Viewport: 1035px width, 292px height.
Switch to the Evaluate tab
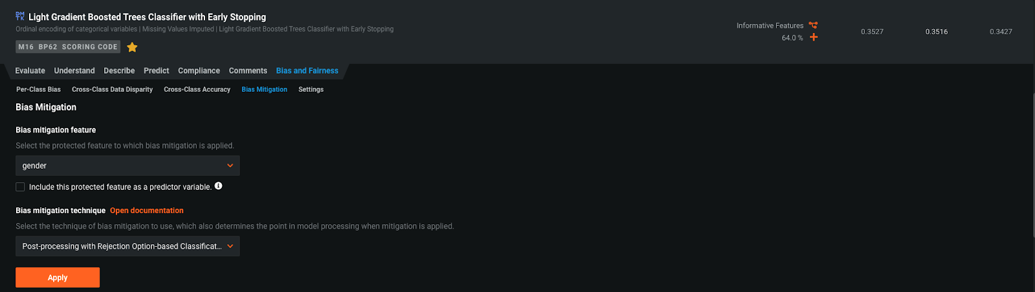click(x=30, y=70)
